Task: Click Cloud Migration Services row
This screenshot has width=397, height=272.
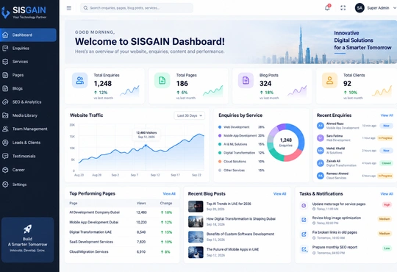Action: point(122,251)
